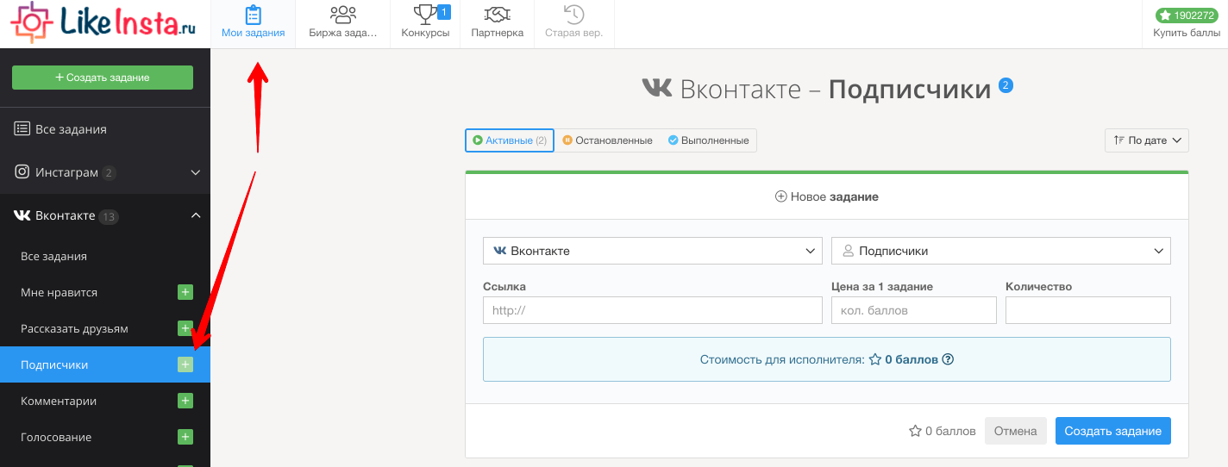Click the Instagram icon in sidebar
The image size is (1228, 467).
click(22, 172)
